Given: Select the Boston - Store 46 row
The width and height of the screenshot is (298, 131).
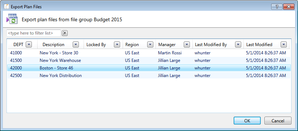Looking at the screenshot, I should coord(149,68).
